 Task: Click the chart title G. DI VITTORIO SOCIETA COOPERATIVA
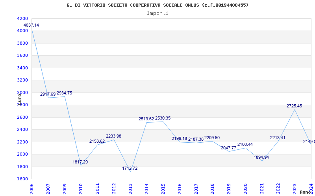point(157,5)
